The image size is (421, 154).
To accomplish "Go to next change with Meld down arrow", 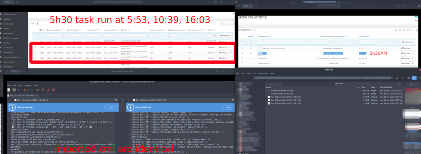I will click(48, 90).
